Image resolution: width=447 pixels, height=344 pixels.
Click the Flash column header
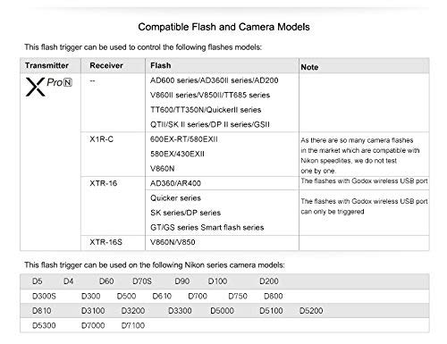point(161,65)
